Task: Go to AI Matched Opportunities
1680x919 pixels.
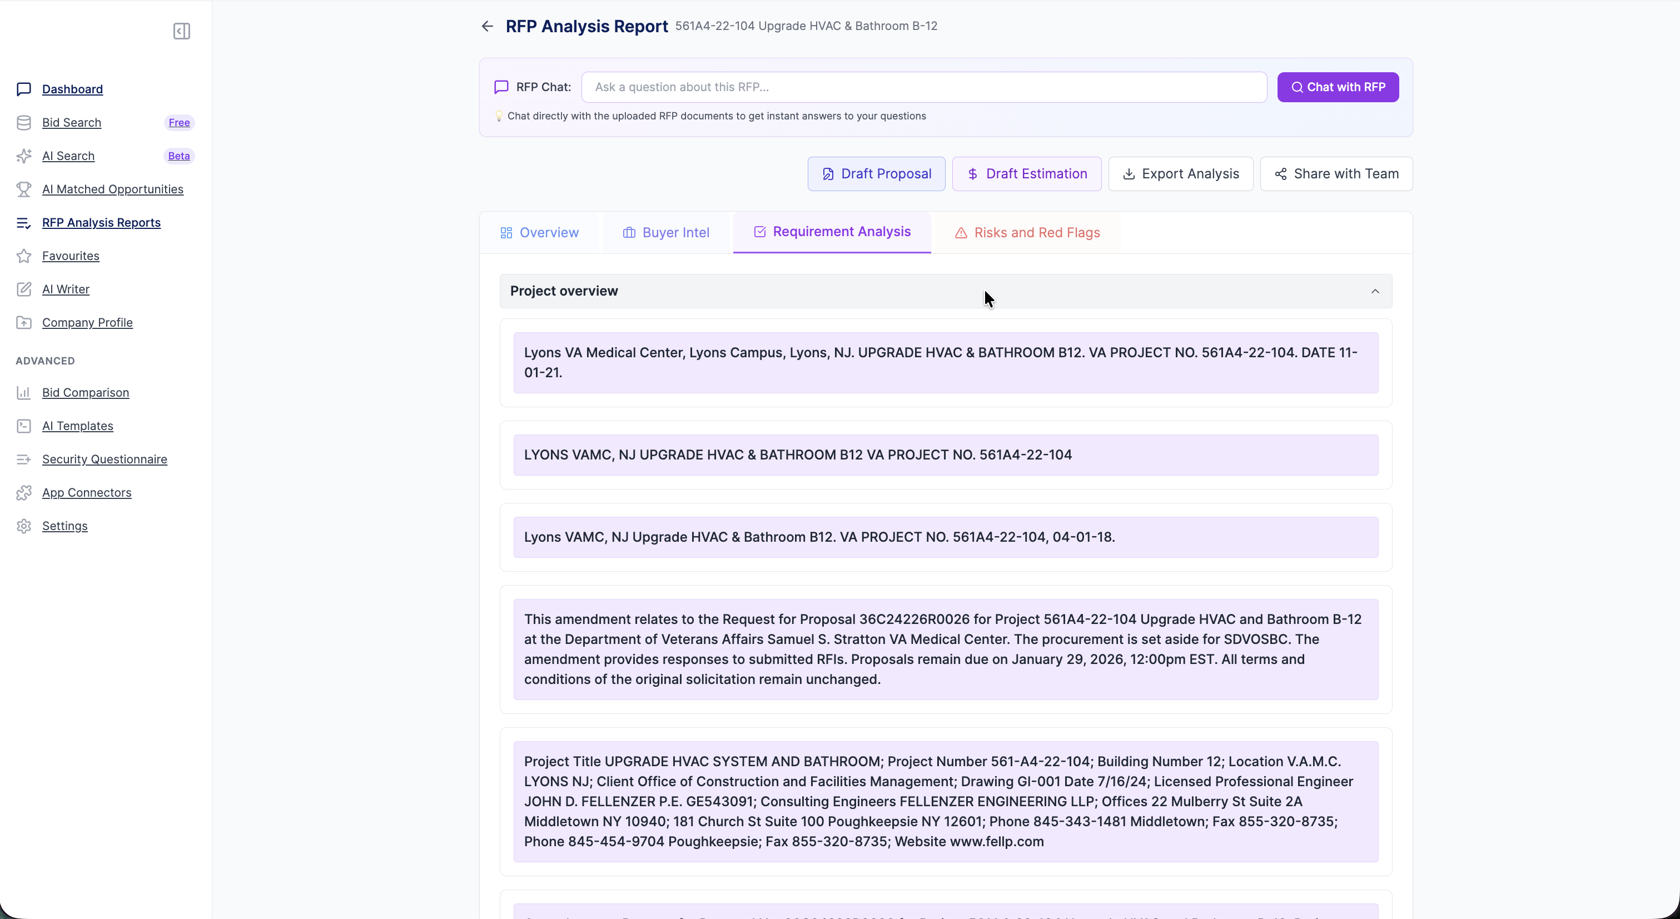Action: 113,189
